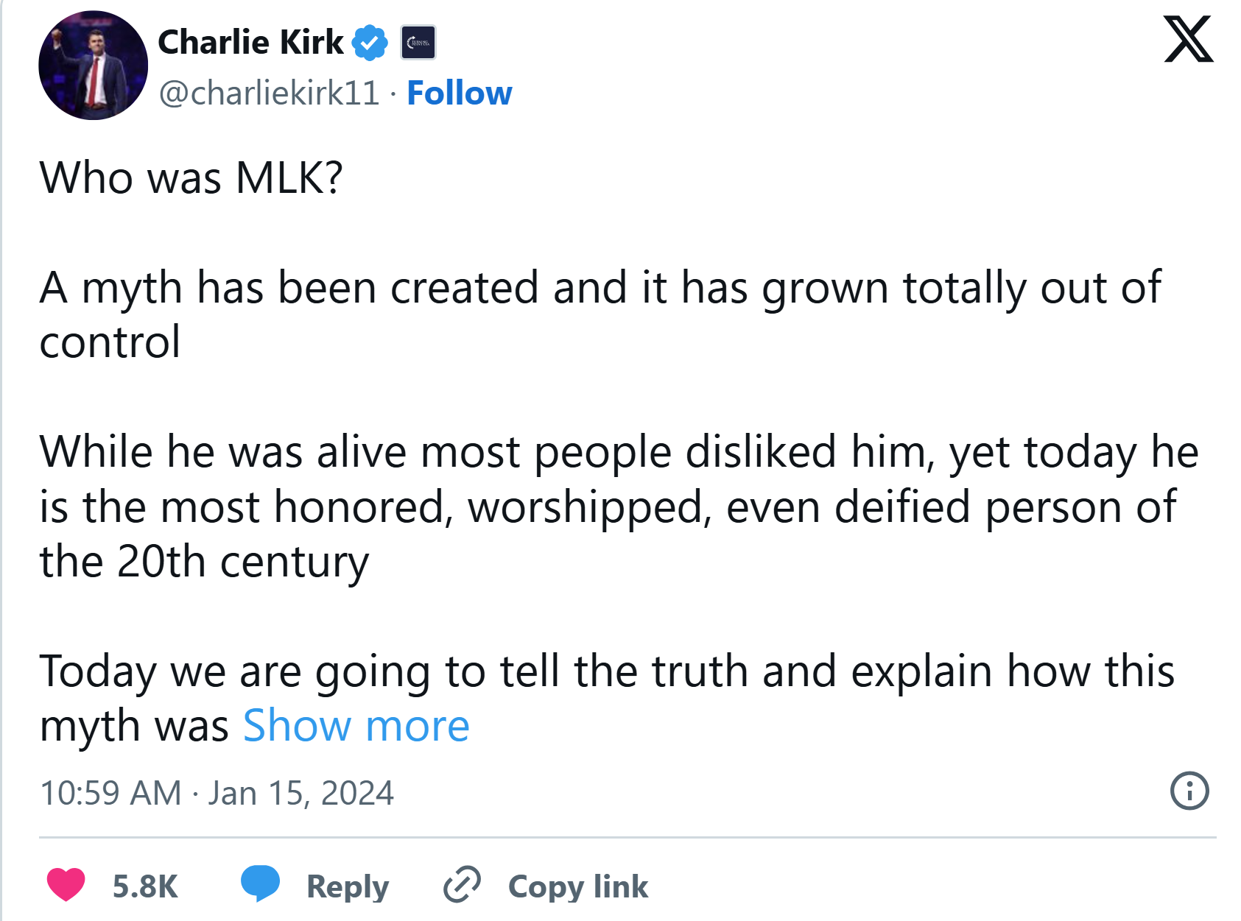Click the paragraph starting "A myth has been"

pyautogui.click(x=600, y=314)
